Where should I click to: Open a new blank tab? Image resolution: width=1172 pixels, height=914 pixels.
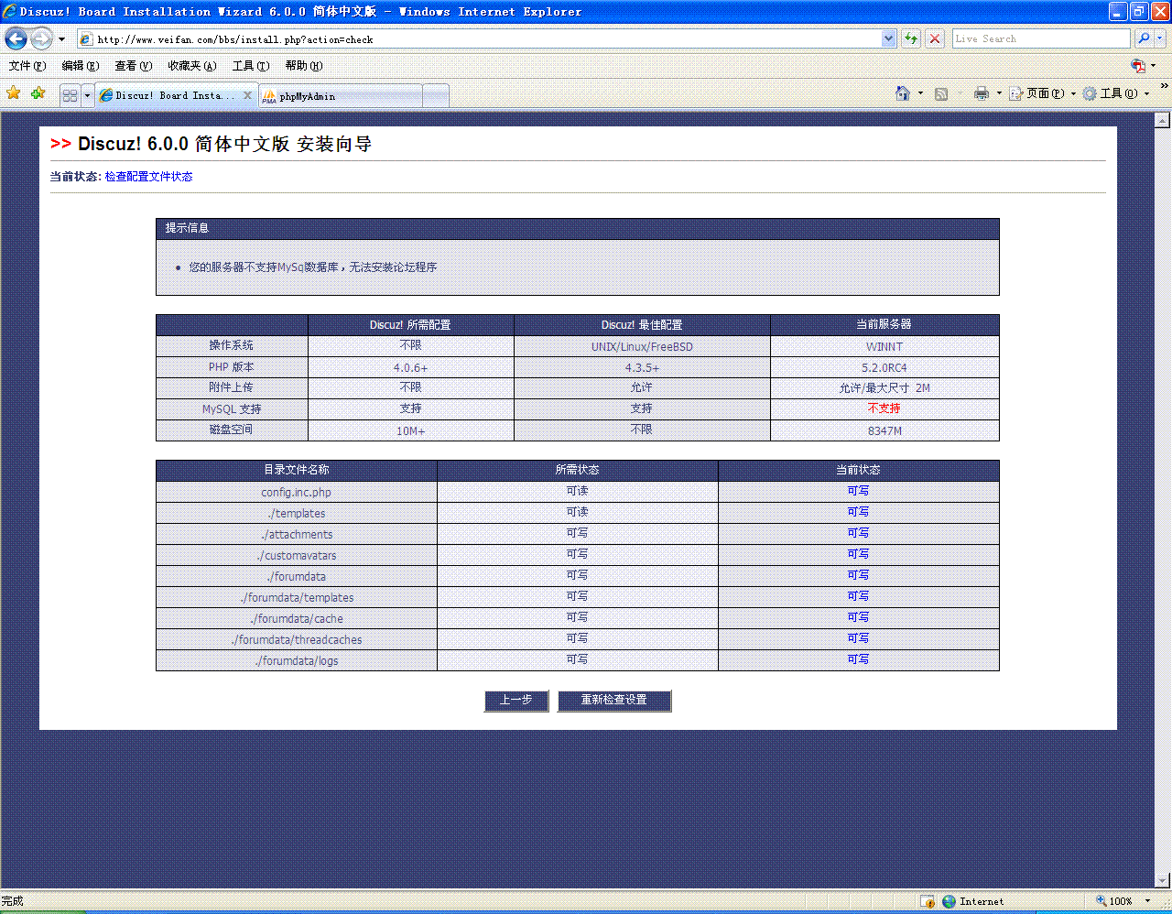[436, 95]
